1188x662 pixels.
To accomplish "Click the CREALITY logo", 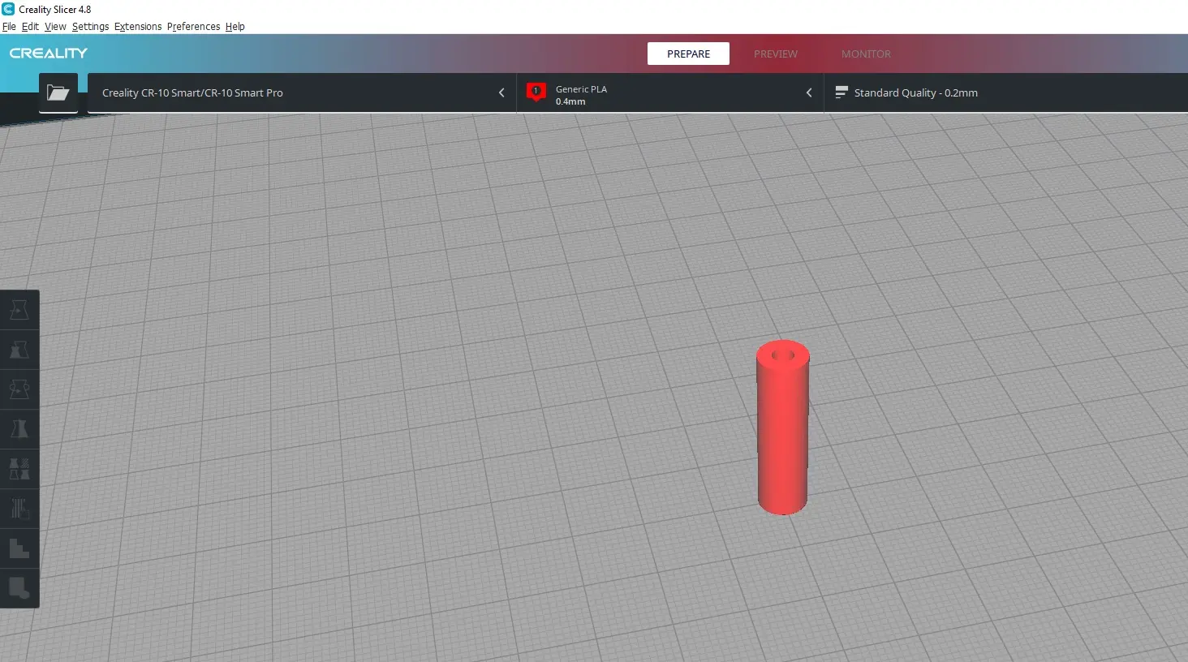I will pyautogui.click(x=49, y=54).
